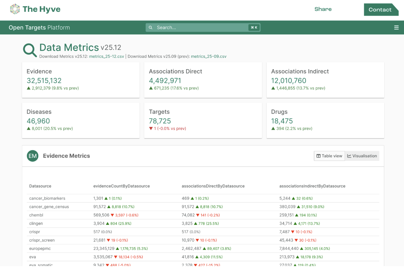Download metrics_25-12.csv file
Screen dimensions: 404x271
click(x=107, y=57)
